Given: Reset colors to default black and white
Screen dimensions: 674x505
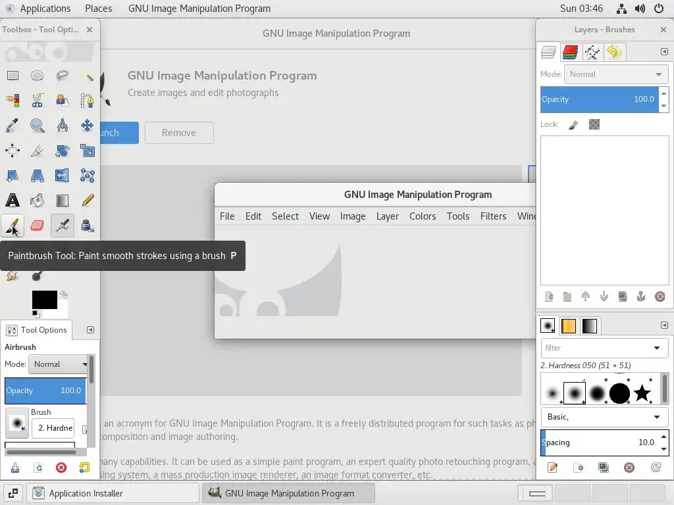Looking at the screenshot, I should click(x=36, y=314).
